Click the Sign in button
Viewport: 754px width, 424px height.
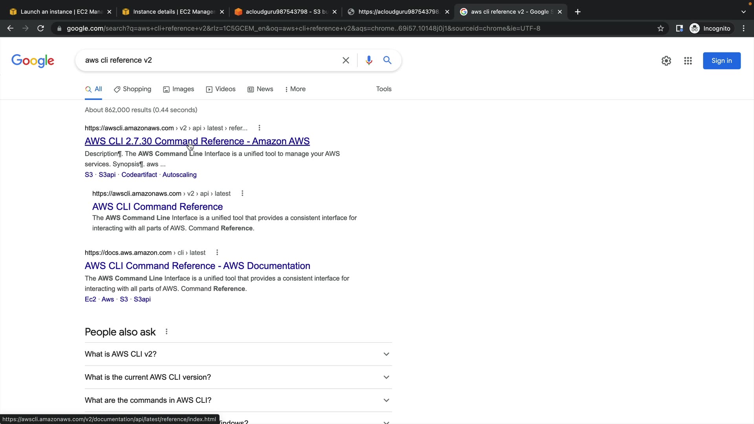coord(721,61)
